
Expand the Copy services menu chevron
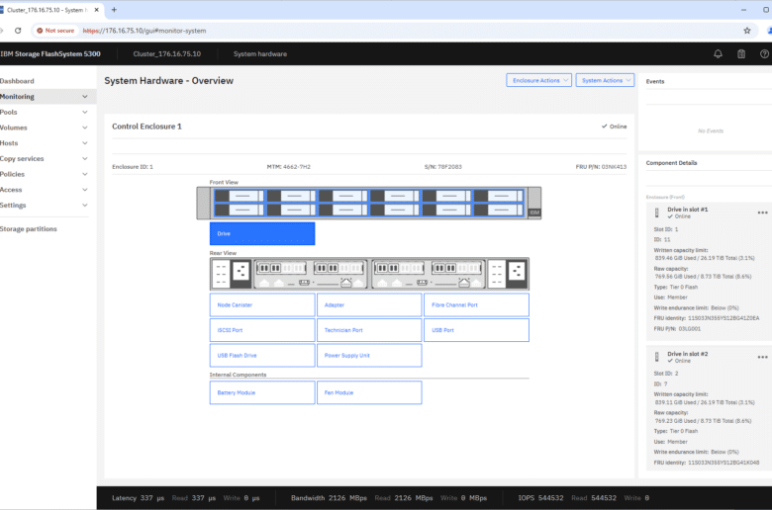(85, 158)
